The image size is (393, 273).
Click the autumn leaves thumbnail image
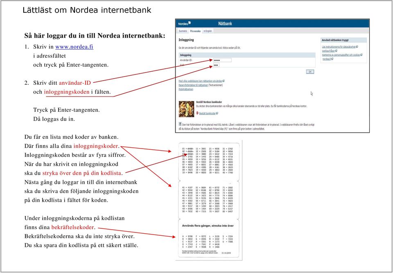pyautogui.click(x=187, y=109)
